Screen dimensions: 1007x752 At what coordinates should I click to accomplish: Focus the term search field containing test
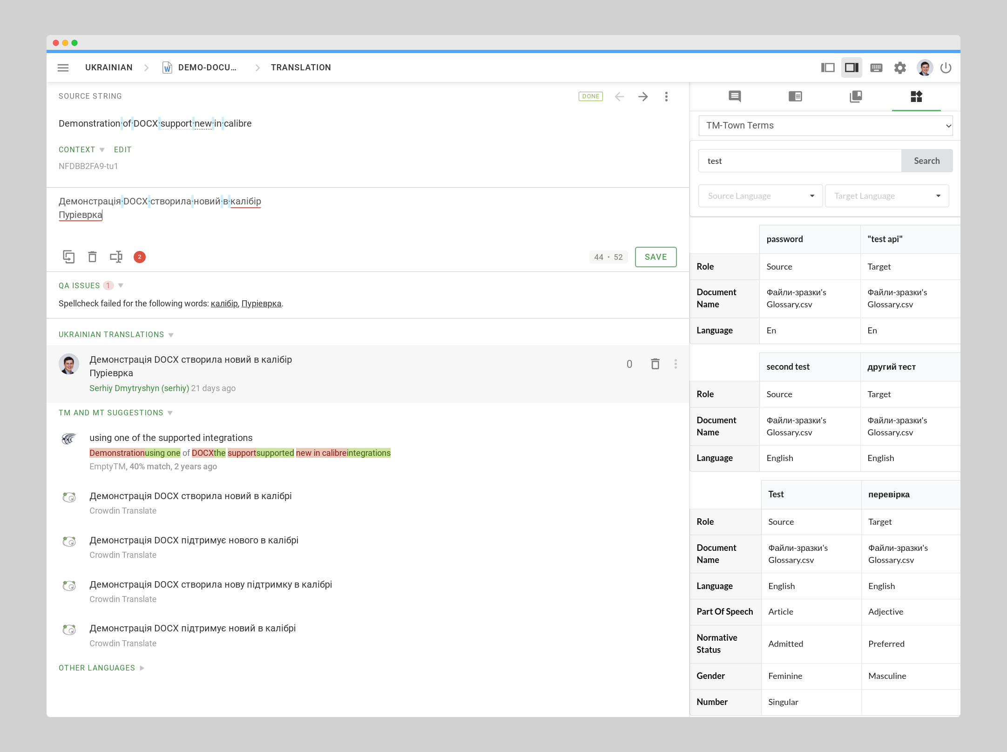click(x=799, y=161)
